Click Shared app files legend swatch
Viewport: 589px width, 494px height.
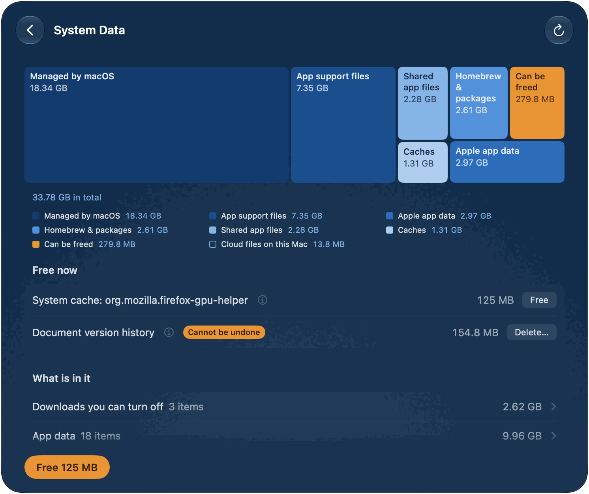pos(213,230)
